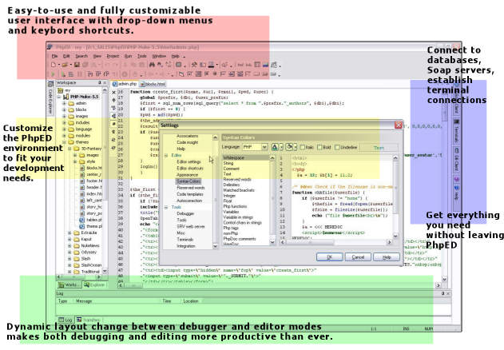Expand the includes folder in Workspace
The height and width of the screenshot is (350, 504).
pyautogui.click(x=64, y=122)
